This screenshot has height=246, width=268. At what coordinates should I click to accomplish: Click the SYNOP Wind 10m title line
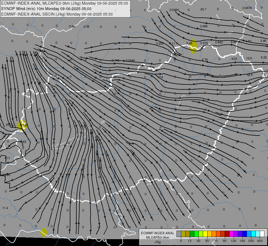46,9
